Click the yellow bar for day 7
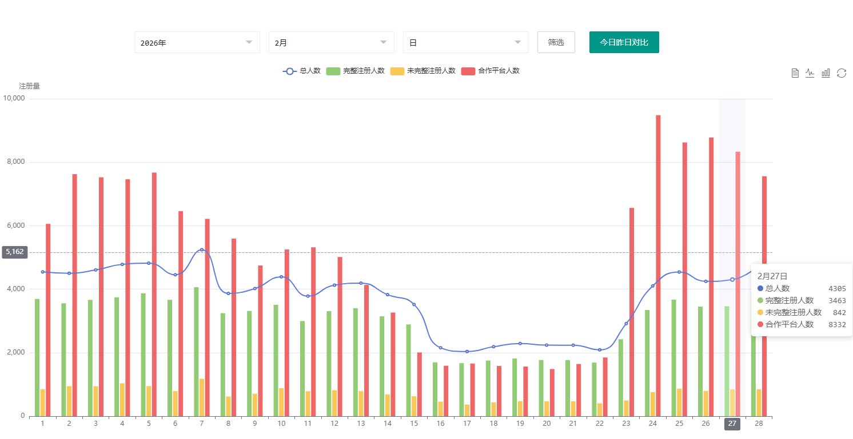The image size is (853, 439). click(202, 397)
